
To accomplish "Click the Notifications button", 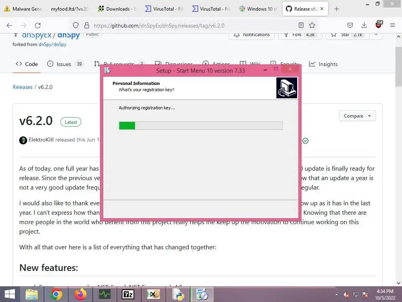I will [x=252, y=35].
